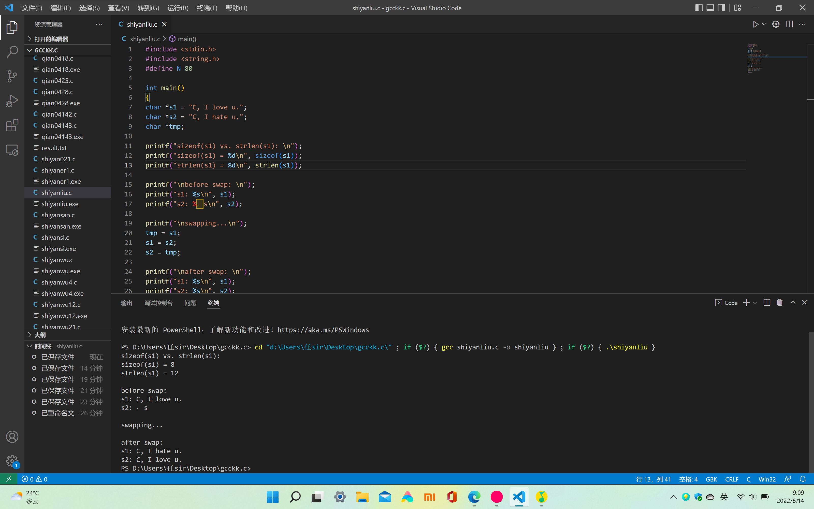Open the Run and Debug view
814x509 pixels.
tap(12, 101)
